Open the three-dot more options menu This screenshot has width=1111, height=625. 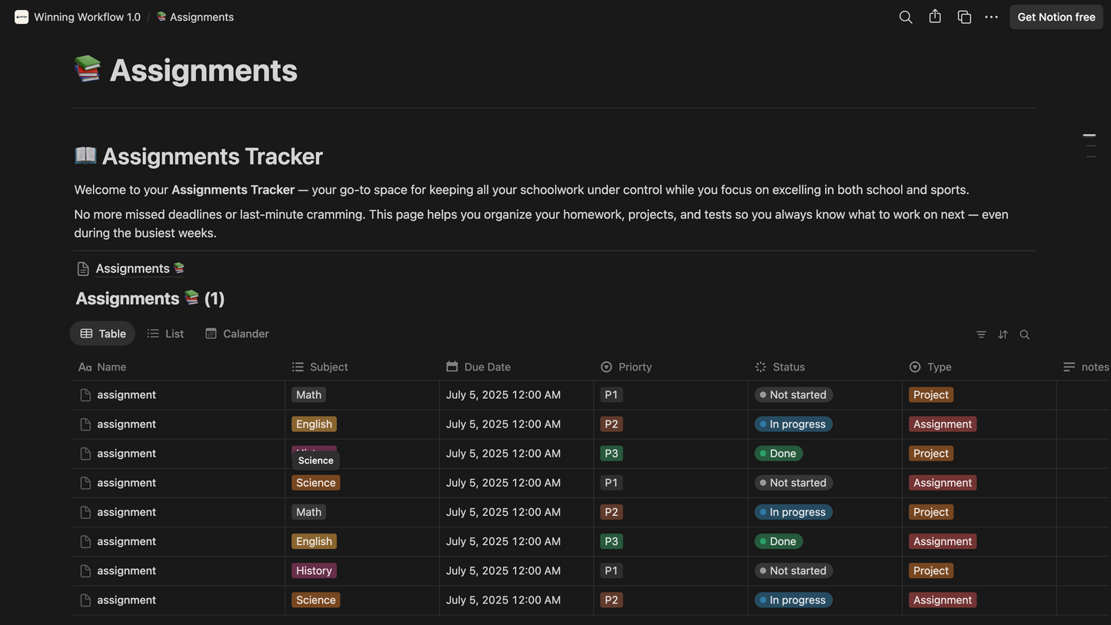992,17
